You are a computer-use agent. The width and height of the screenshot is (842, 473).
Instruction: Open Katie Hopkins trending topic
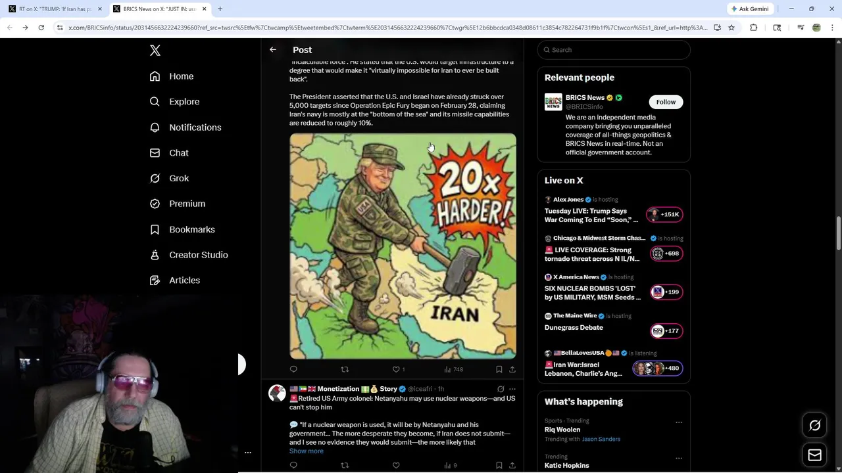tap(567, 465)
